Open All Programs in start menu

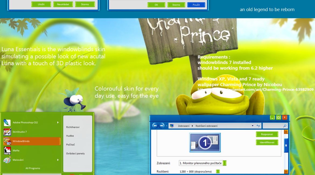tap(33, 168)
